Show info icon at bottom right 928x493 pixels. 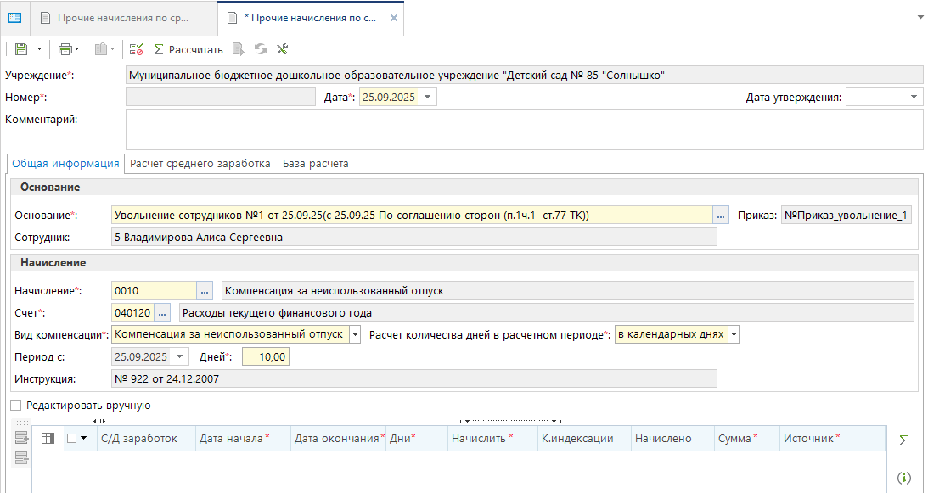click(x=904, y=479)
